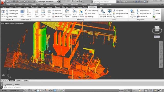Click Save Project in ribbon
The image size is (164, 92).
tap(12, 16)
